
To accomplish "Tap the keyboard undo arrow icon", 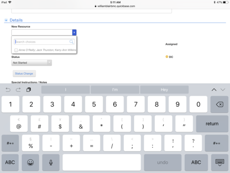I will click(x=8, y=90).
